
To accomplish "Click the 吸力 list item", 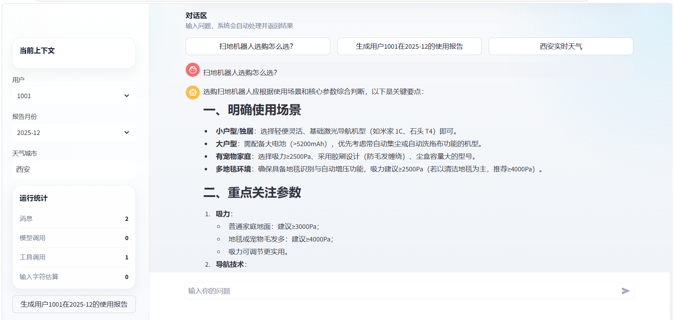I will (x=224, y=214).
